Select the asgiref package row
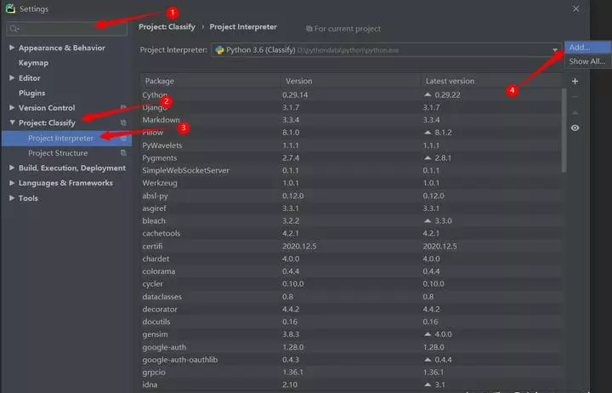This screenshot has height=393, width=612. [x=351, y=208]
